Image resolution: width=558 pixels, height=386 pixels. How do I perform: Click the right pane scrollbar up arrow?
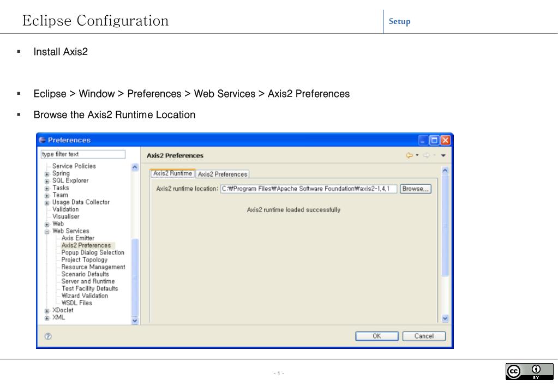[x=445, y=171]
